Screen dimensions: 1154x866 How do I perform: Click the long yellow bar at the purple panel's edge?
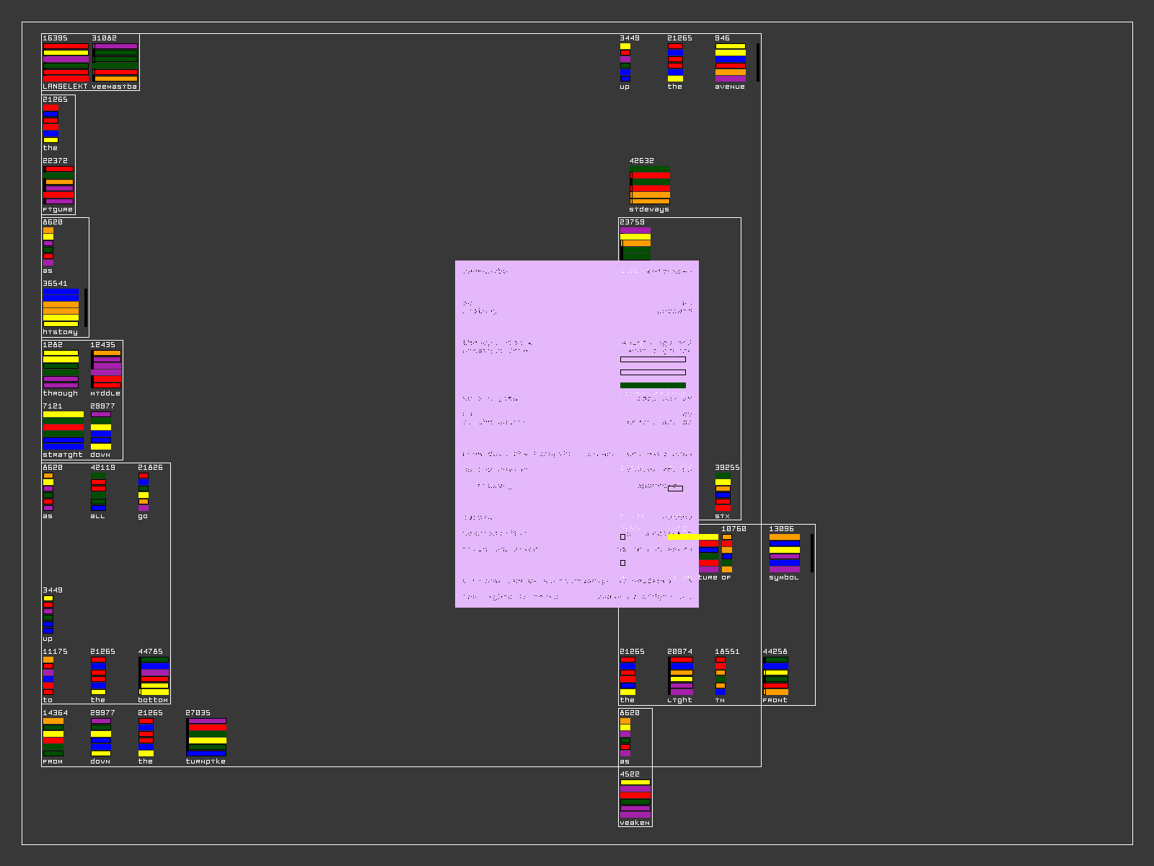(x=692, y=537)
